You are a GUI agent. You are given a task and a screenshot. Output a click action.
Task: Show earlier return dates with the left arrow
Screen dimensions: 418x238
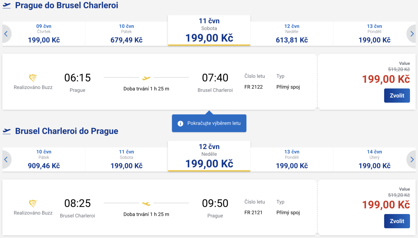tap(6, 159)
